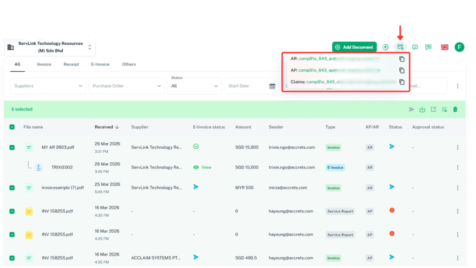The width and height of the screenshot is (476, 268).
Task: Switch to the E-Invoice tab
Action: 100,64
